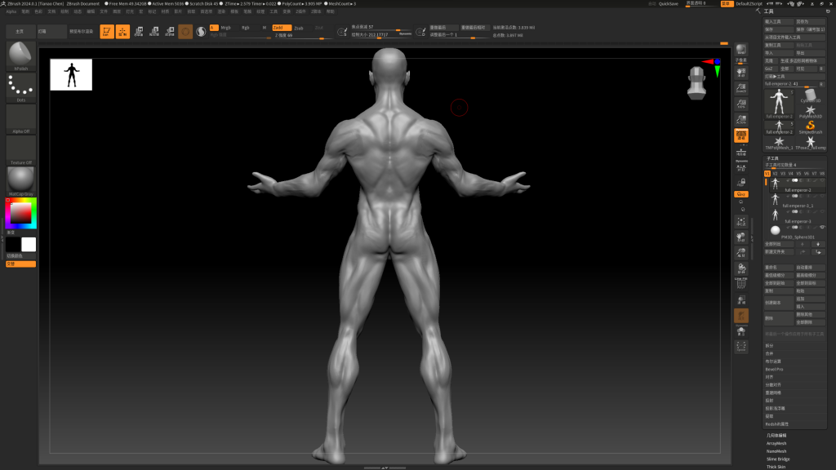The image size is (836, 470).
Task: Select the PolyMesh3D star tool
Action: tap(811, 112)
